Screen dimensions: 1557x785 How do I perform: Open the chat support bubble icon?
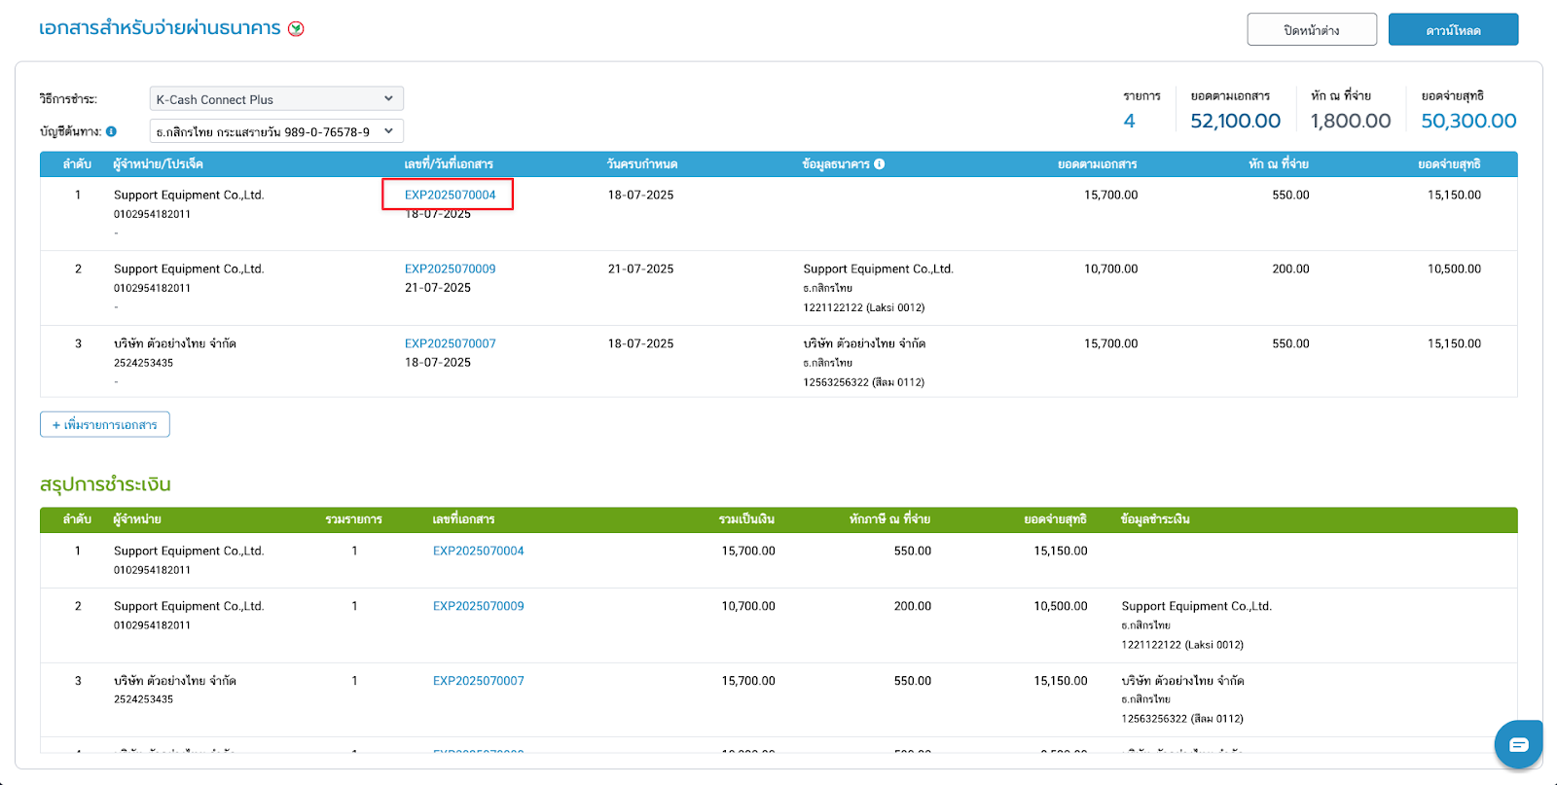pyautogui.click(x=1518, y=744)
